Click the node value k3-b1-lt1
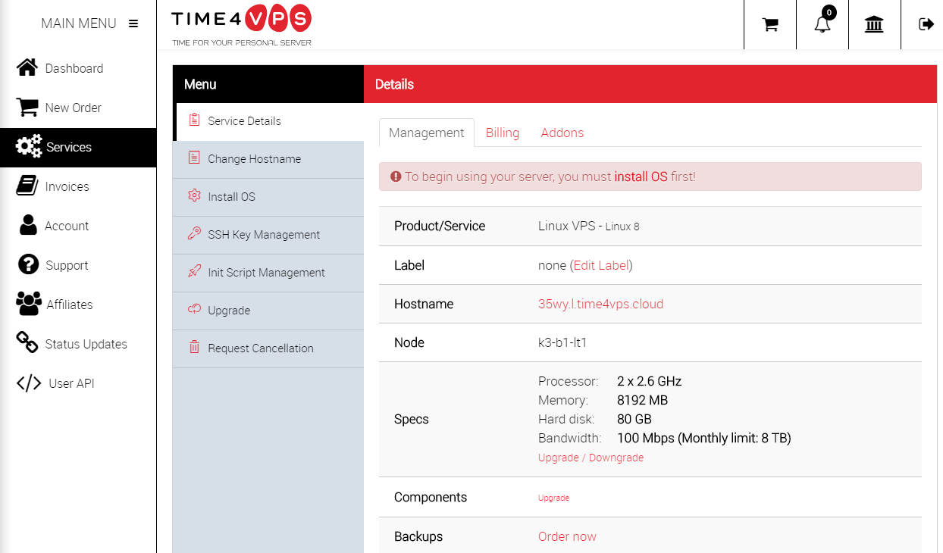This screenshot has height=553, width=943. [562, 342]
